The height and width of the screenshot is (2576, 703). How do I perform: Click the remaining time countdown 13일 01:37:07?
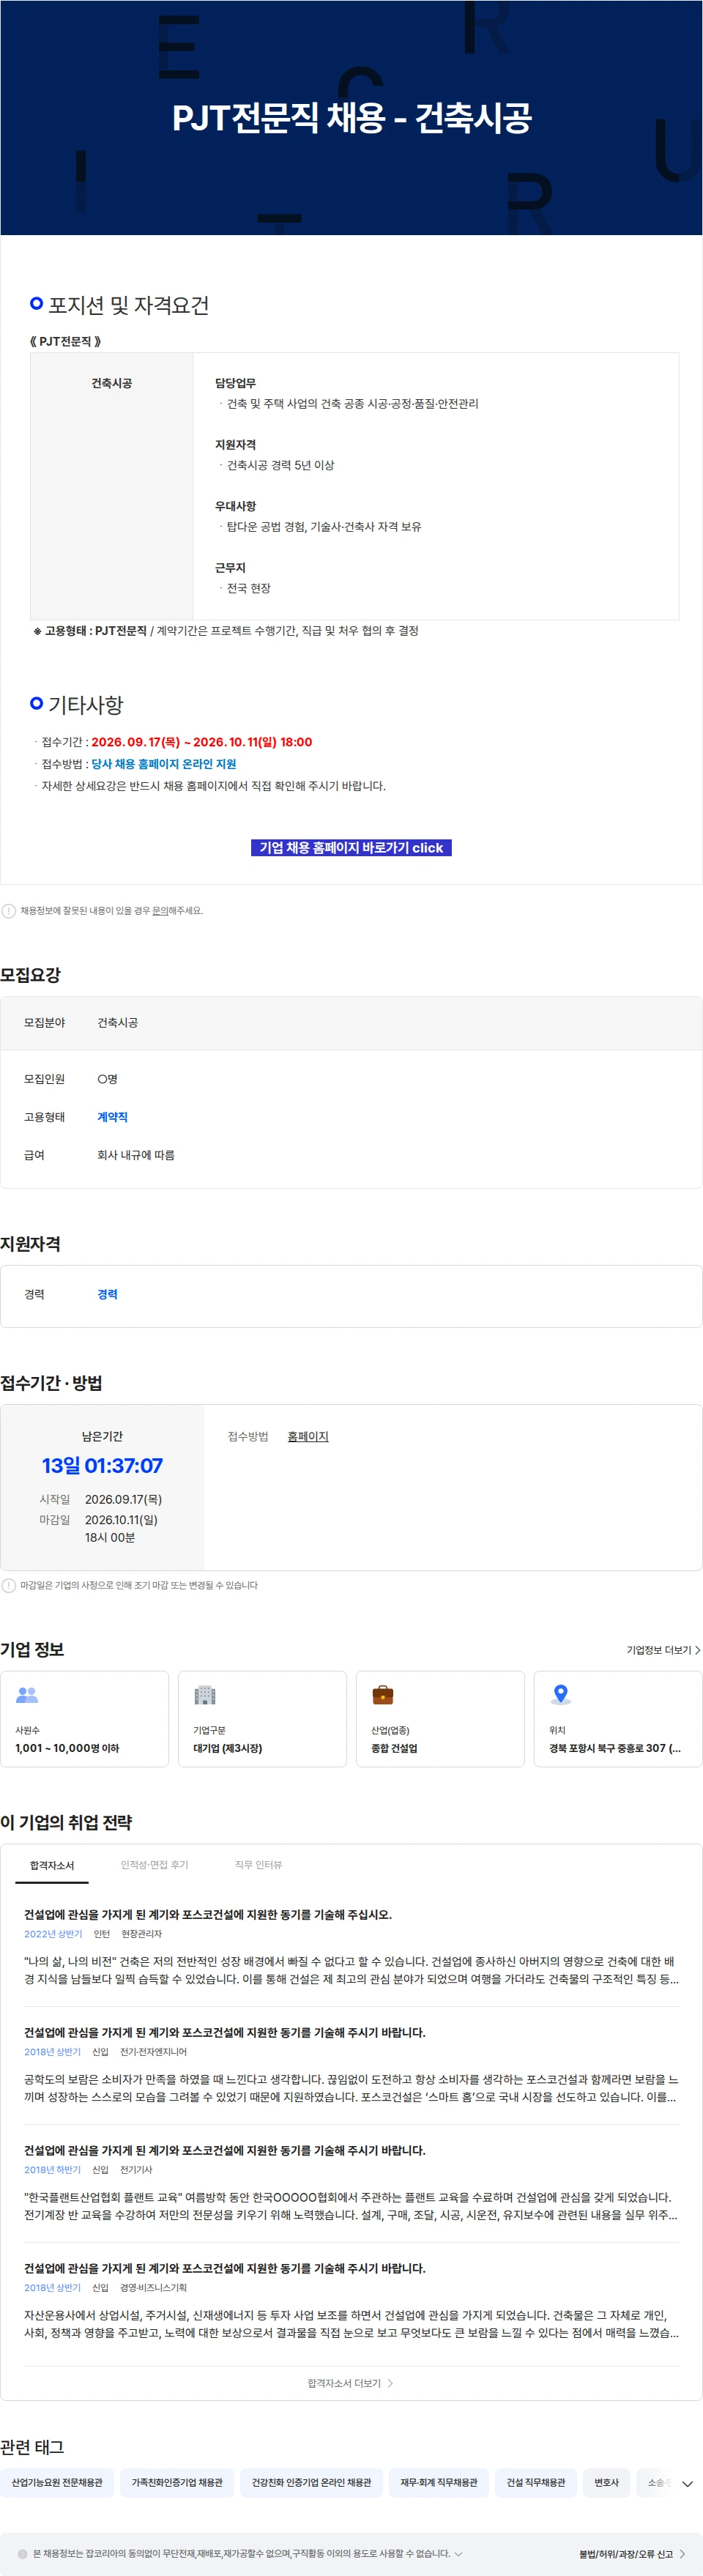click(102, 1466)
